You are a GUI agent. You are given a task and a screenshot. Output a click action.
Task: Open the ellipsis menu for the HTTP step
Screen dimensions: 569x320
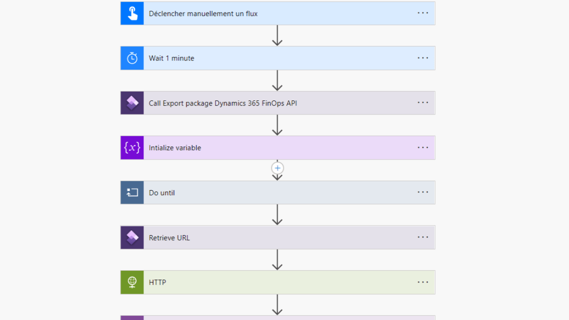423,282
